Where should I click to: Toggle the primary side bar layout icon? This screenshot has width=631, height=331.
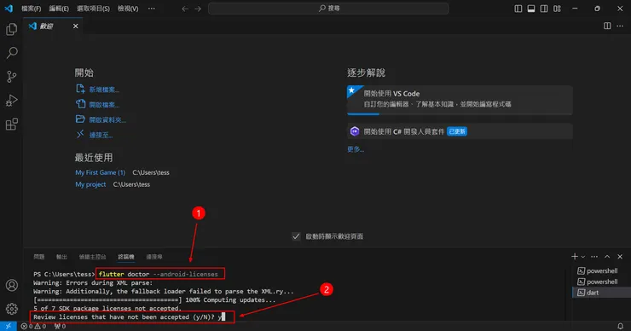point(518,9)
